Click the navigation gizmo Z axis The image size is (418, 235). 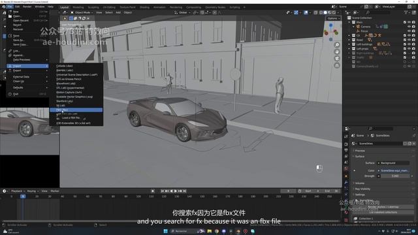(x=331, y=25)
